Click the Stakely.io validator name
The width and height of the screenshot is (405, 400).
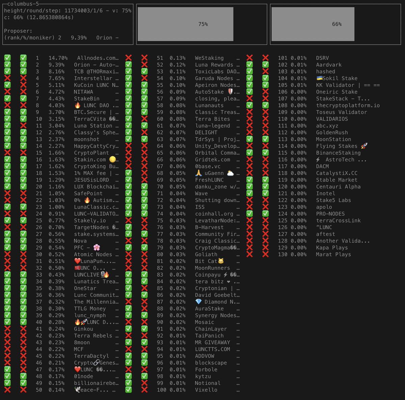[90, 220]
